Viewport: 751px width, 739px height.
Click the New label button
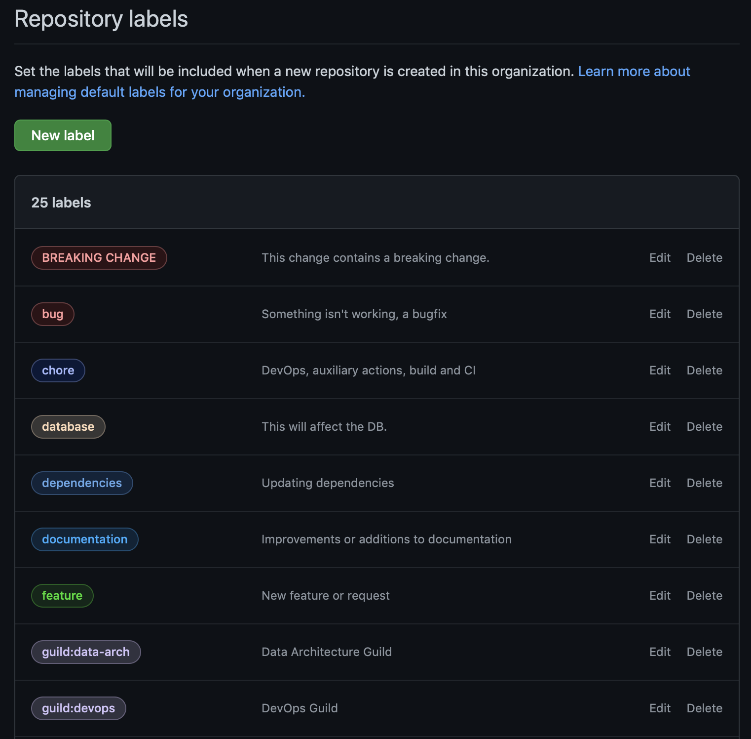coord(63,135)
